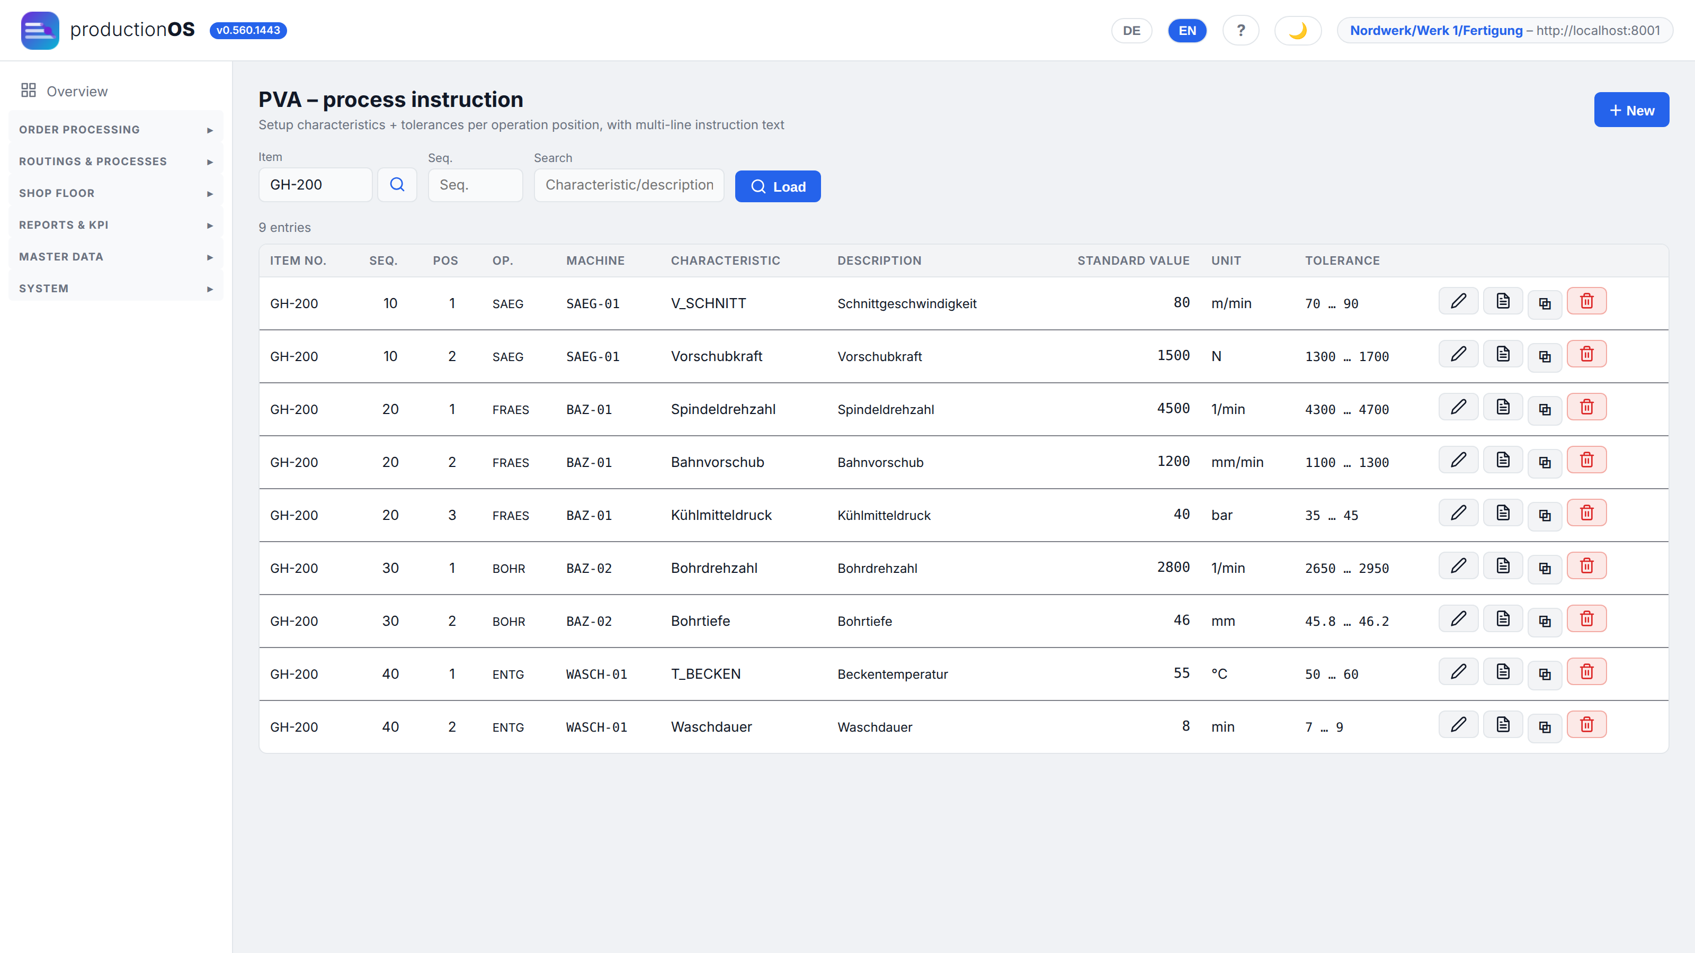Focus the Seq. filter field
This screenshot has width=1695, height=953.
pyautogui.click(x=475, y=185)
